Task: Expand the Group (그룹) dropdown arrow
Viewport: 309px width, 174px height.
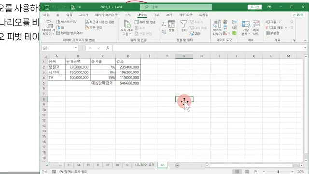Action: click(279, 22)
